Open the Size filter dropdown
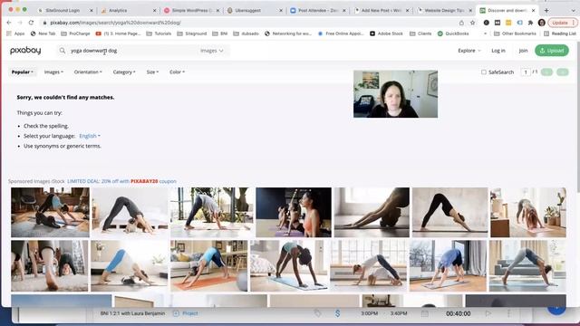This screenshot has height=326, width=580. [152, 72]
